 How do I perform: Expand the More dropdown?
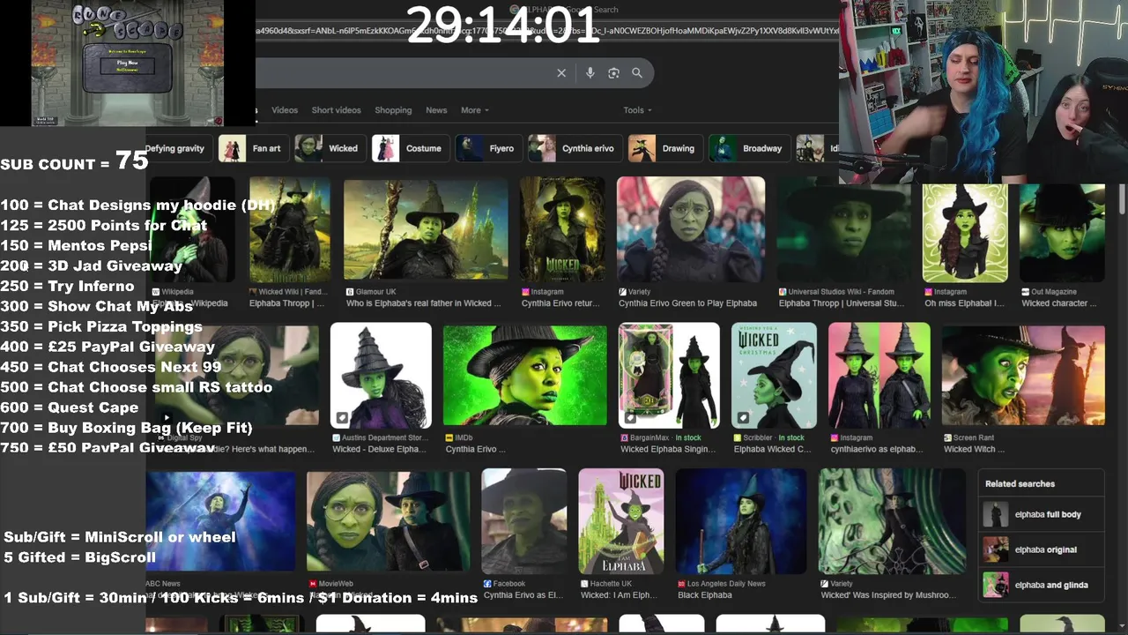[x=474, y=110]
